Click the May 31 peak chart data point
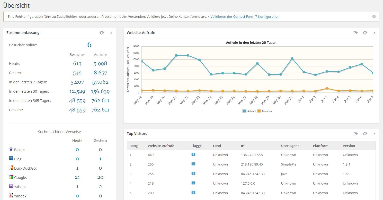The height and width of the screenshot is (200, 383). pyautogui.click(x=292, y=59)
